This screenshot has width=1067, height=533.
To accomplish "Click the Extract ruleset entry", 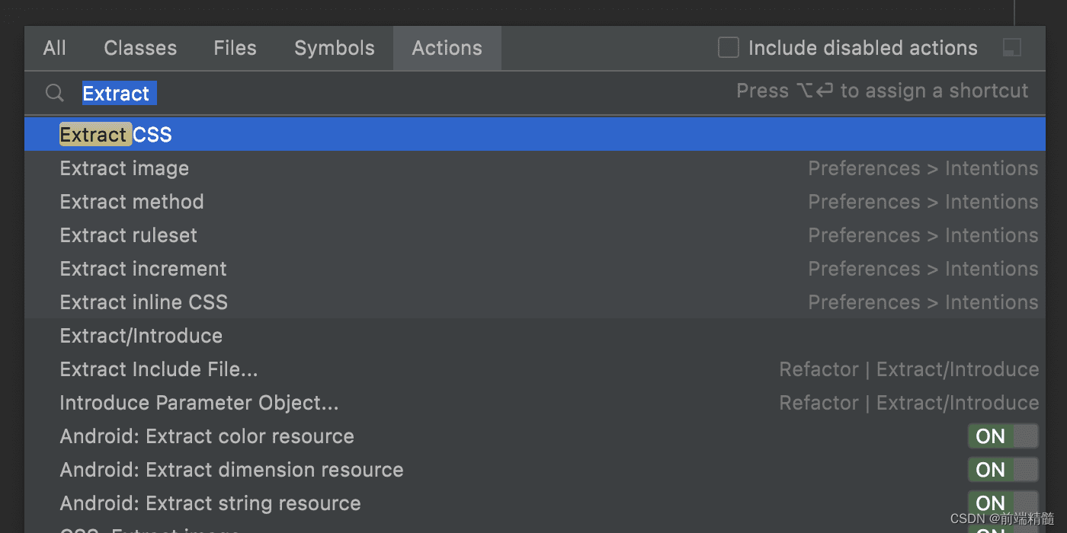I will [x=128, y=235].
